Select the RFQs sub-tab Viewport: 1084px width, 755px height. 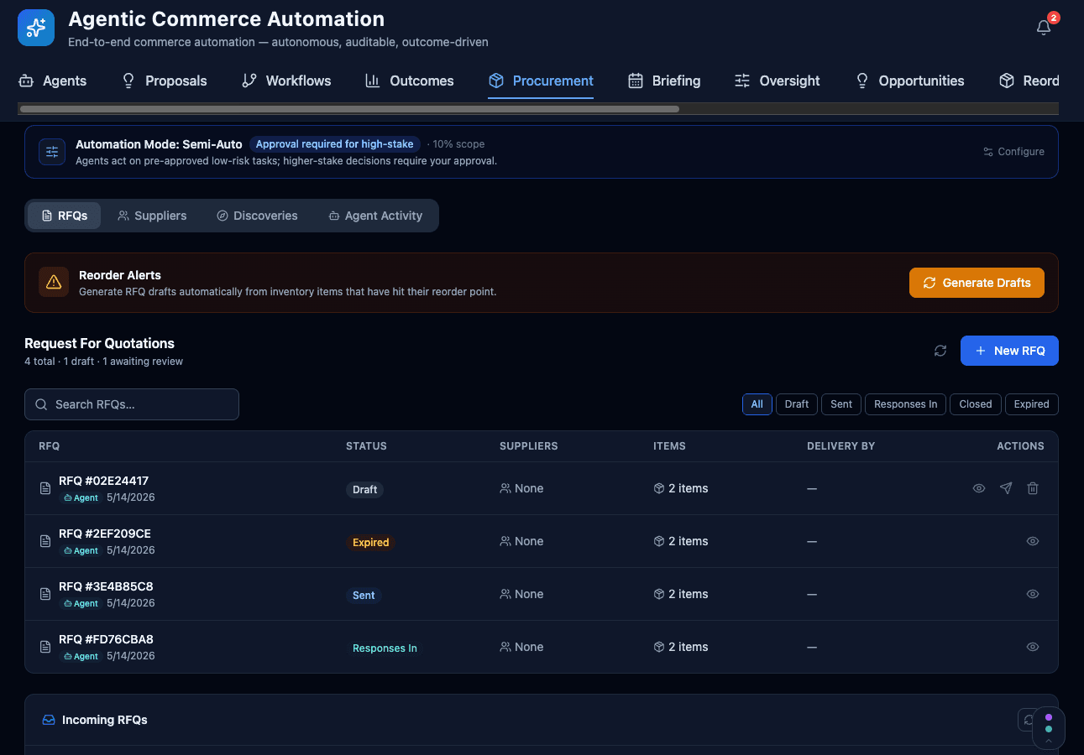point(65,216)
